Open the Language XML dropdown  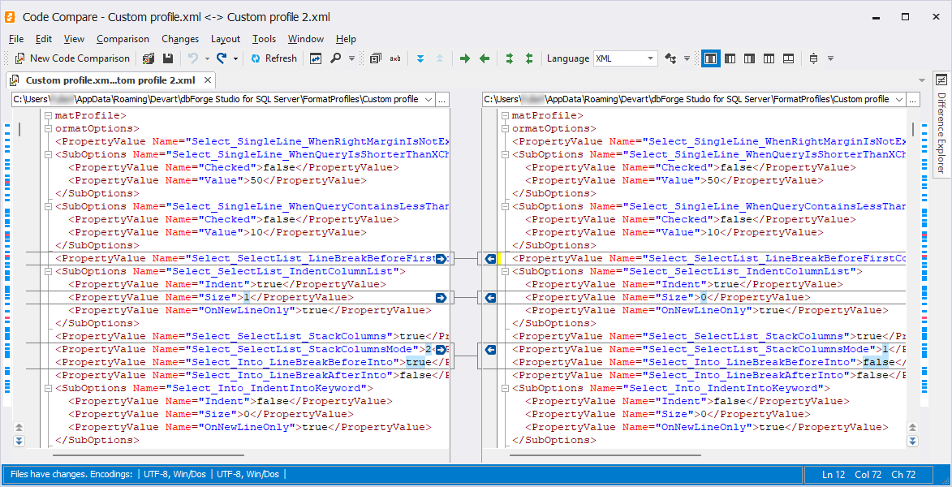(625, 58)
